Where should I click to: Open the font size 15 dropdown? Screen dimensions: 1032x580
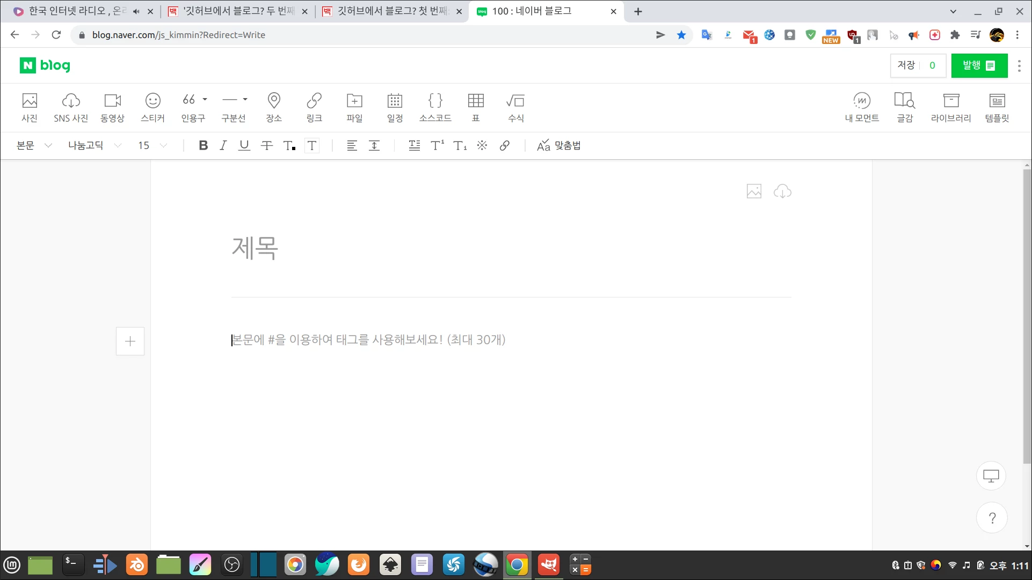pos(151,145)
